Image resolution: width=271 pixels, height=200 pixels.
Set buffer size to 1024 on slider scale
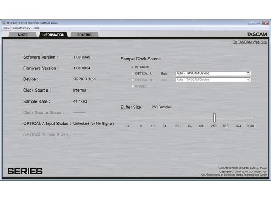coord(238,126)
